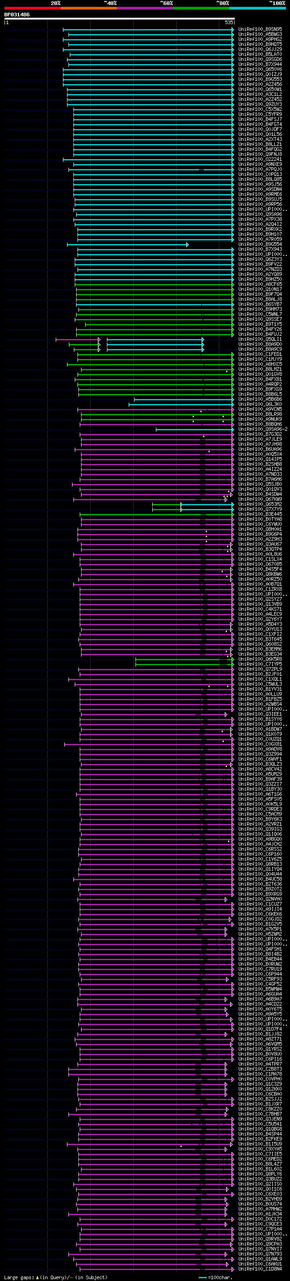Select hit UniRef100_Q9SGD6
This screenshot has height=1281, width=290.
pos(260,59)
